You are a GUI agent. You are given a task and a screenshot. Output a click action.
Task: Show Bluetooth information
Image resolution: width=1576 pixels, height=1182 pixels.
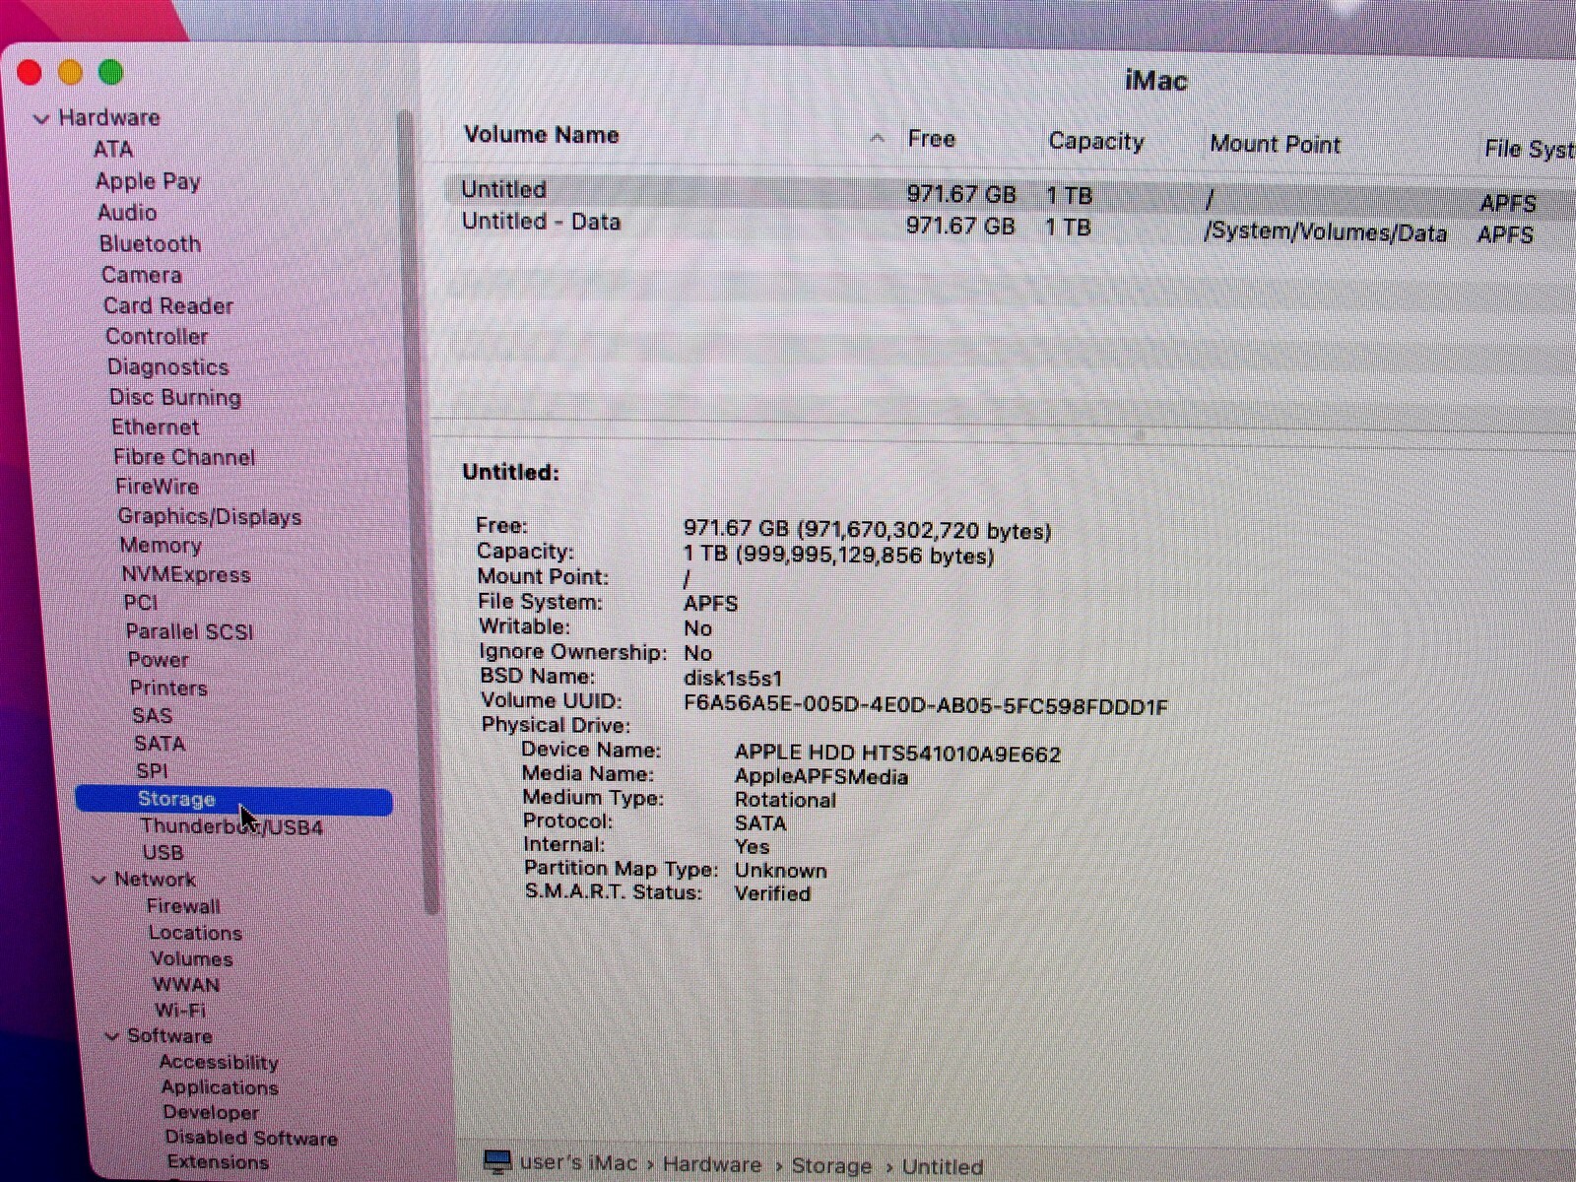[150, 244]
